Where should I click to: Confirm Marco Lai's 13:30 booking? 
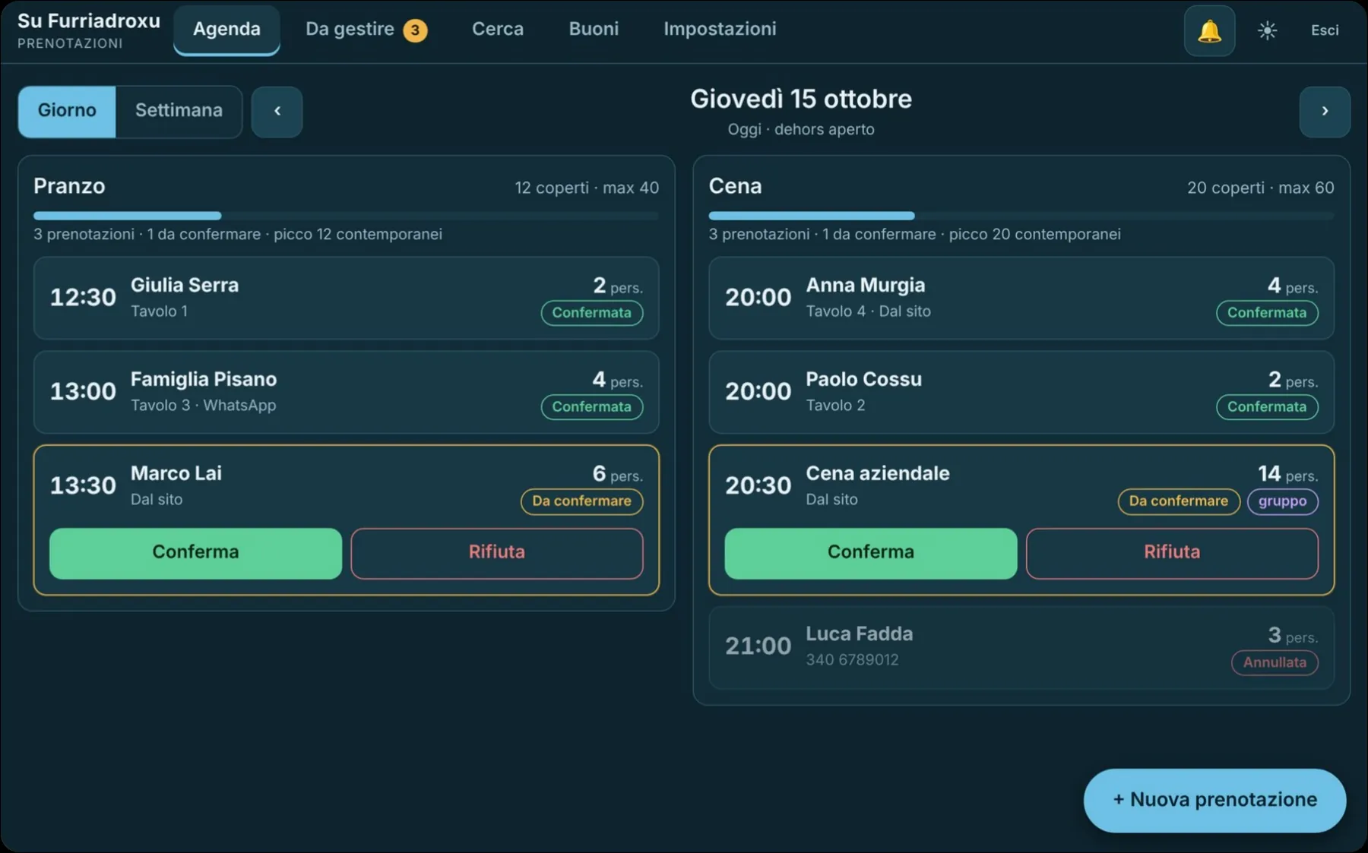point(195,553)
